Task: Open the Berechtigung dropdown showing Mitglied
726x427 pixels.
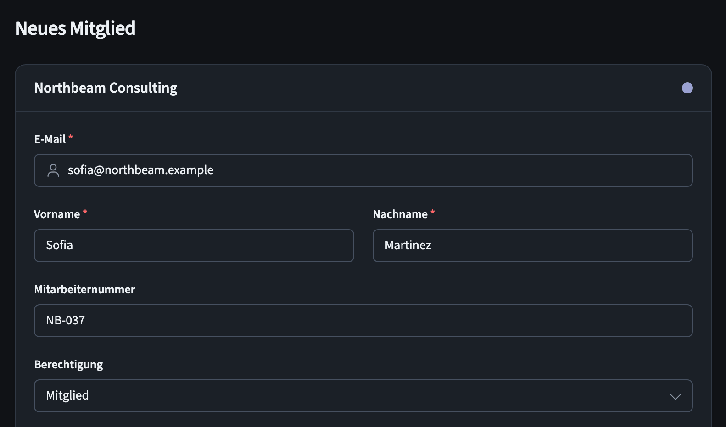Action: click(x=363, y=396)
